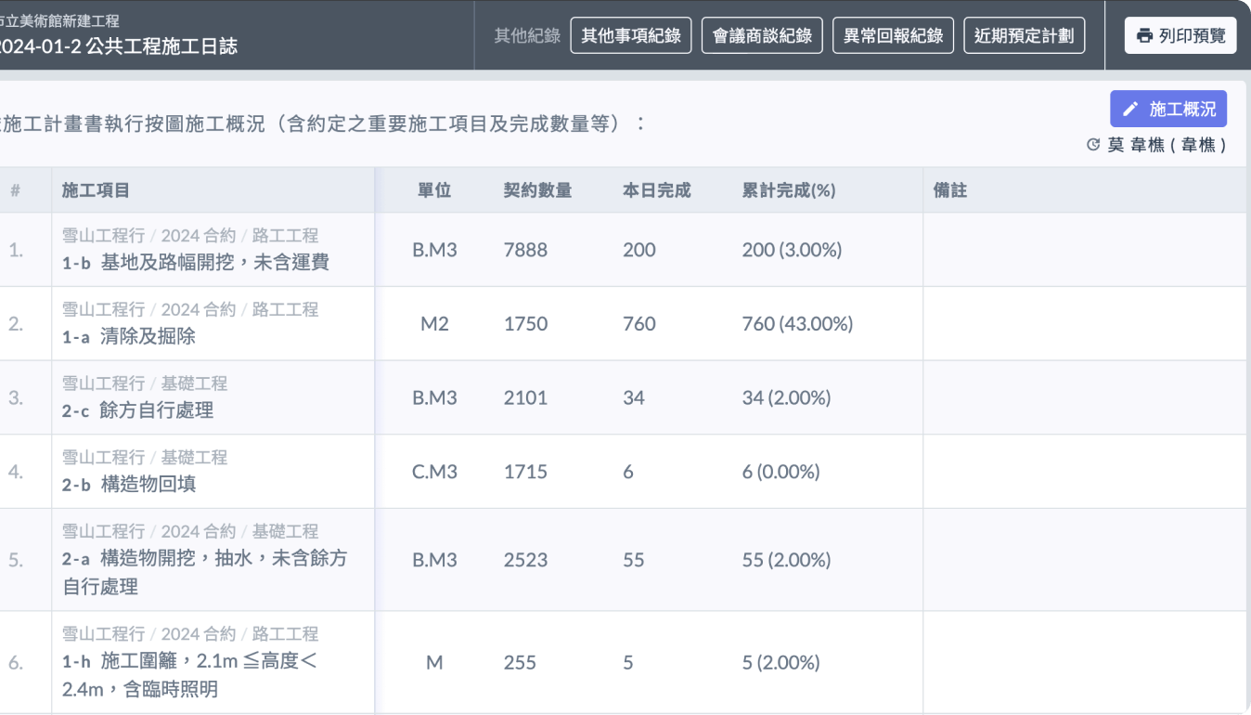1251x715 pixels.
Task: Click the 施工概況 edit button
Action: point(1168,110)
